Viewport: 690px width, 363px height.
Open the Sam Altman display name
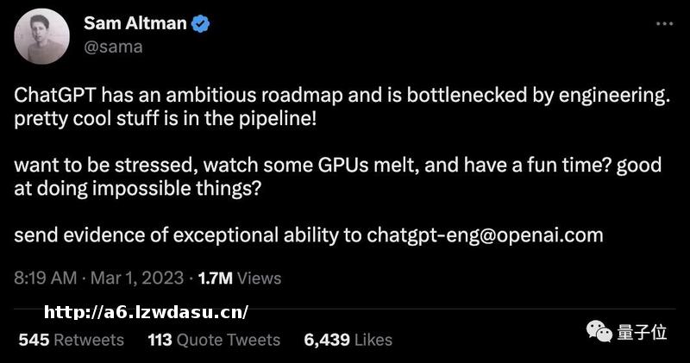coord(135,23)
